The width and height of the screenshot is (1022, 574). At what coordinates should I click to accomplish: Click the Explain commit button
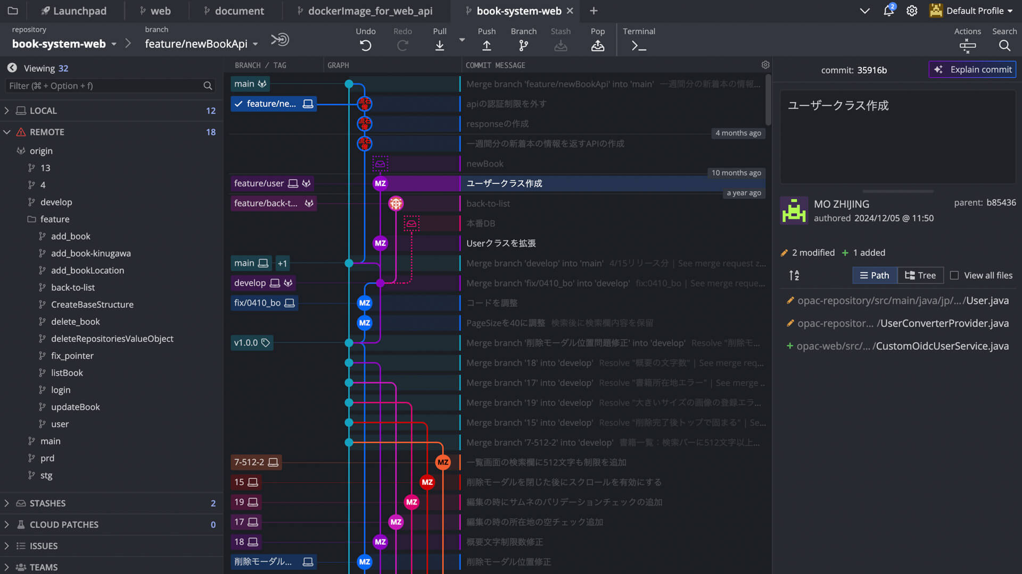click(972, 70)
